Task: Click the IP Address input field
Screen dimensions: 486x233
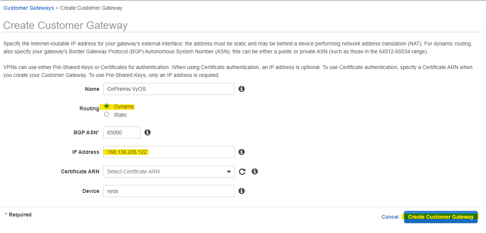Action: (x=169, y=152)
